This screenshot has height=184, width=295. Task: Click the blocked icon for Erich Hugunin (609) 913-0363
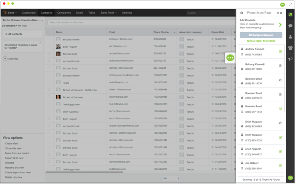[280, 123]
